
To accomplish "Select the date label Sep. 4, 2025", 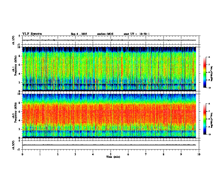I will (79, 34).
